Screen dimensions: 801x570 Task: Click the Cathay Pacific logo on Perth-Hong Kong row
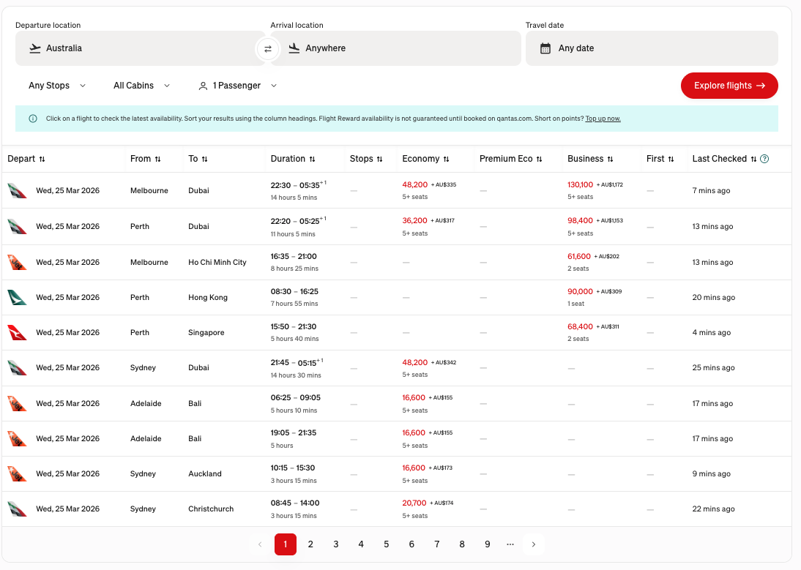click(16, 296)
